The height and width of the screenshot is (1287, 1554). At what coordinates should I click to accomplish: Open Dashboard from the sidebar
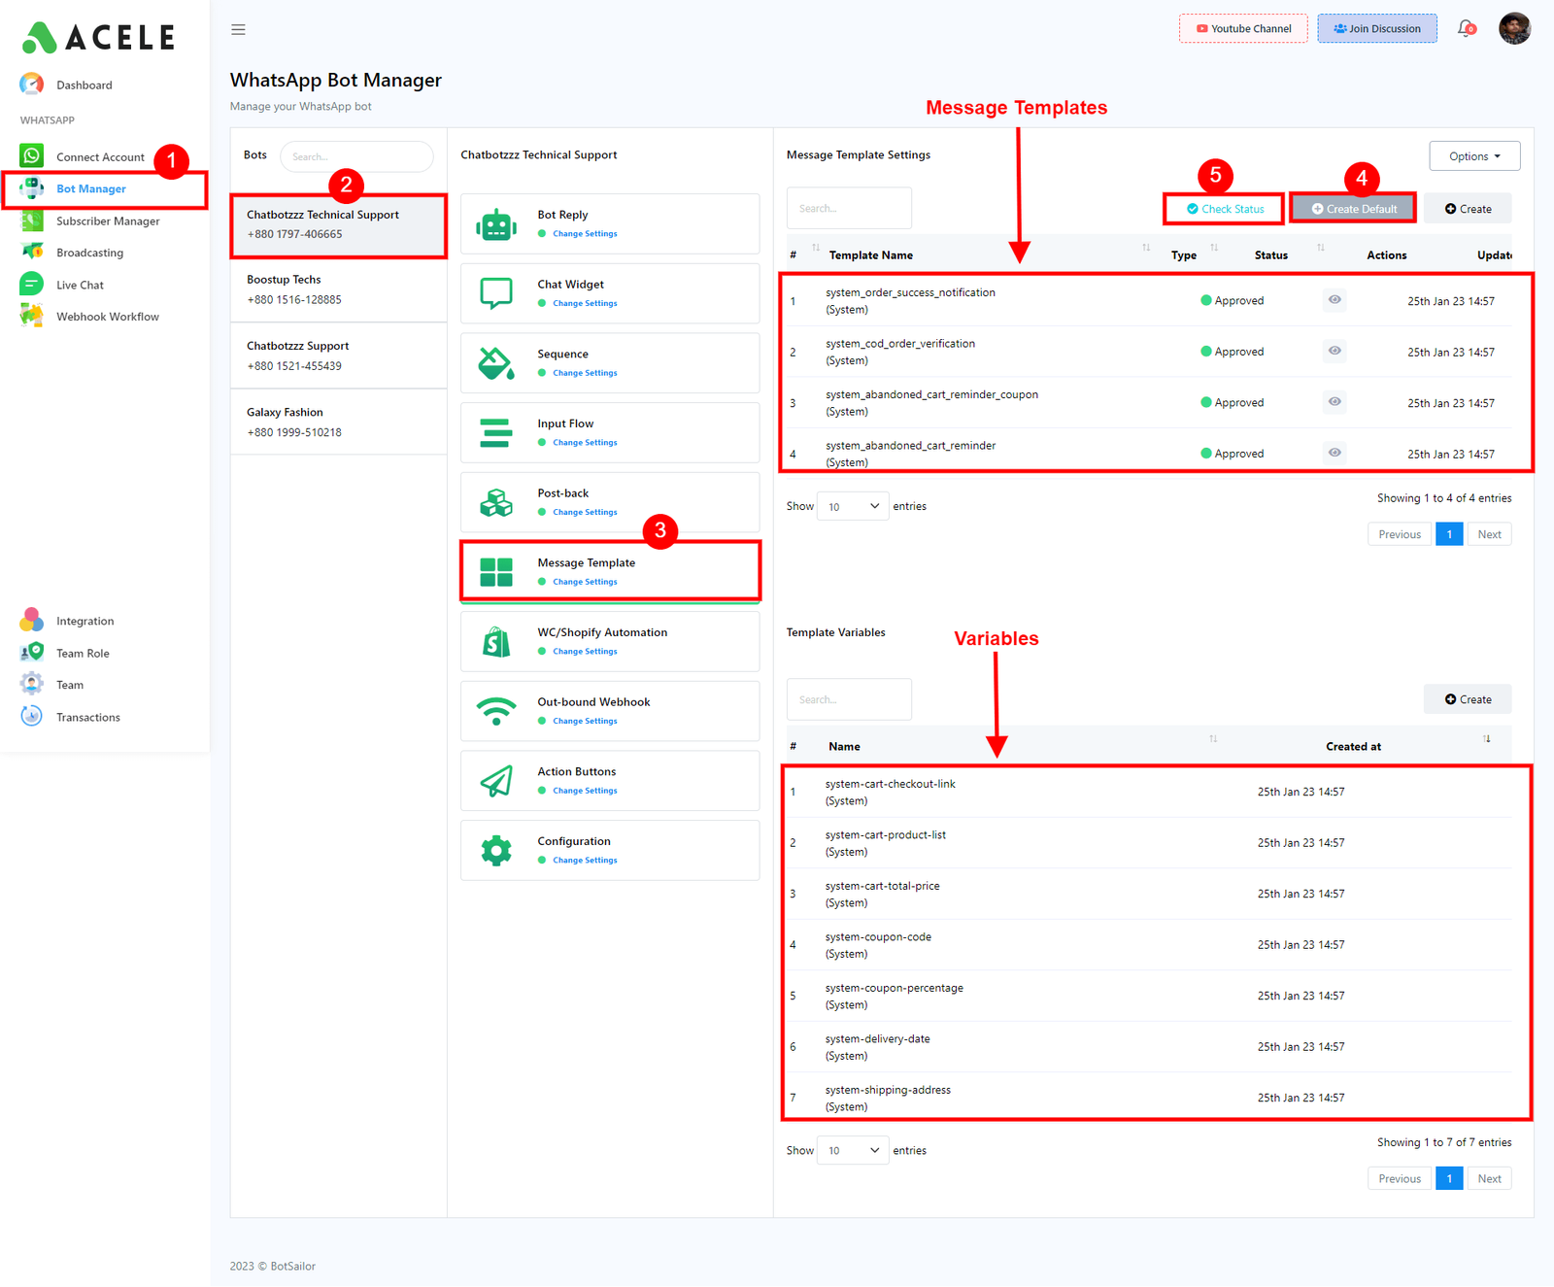tap(84, 85)
